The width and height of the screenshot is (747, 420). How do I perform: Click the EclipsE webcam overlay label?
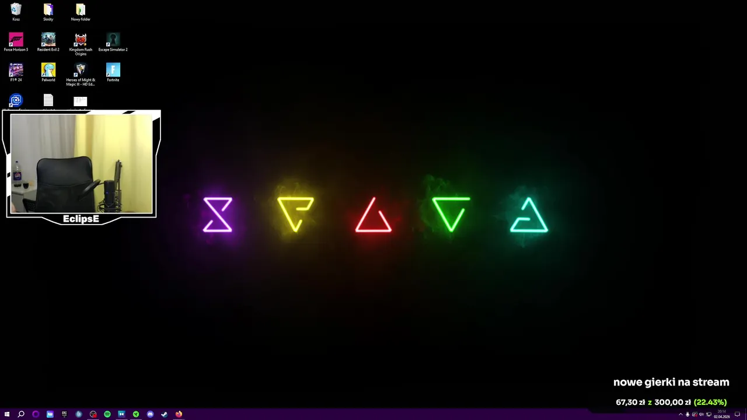[81, 219]
